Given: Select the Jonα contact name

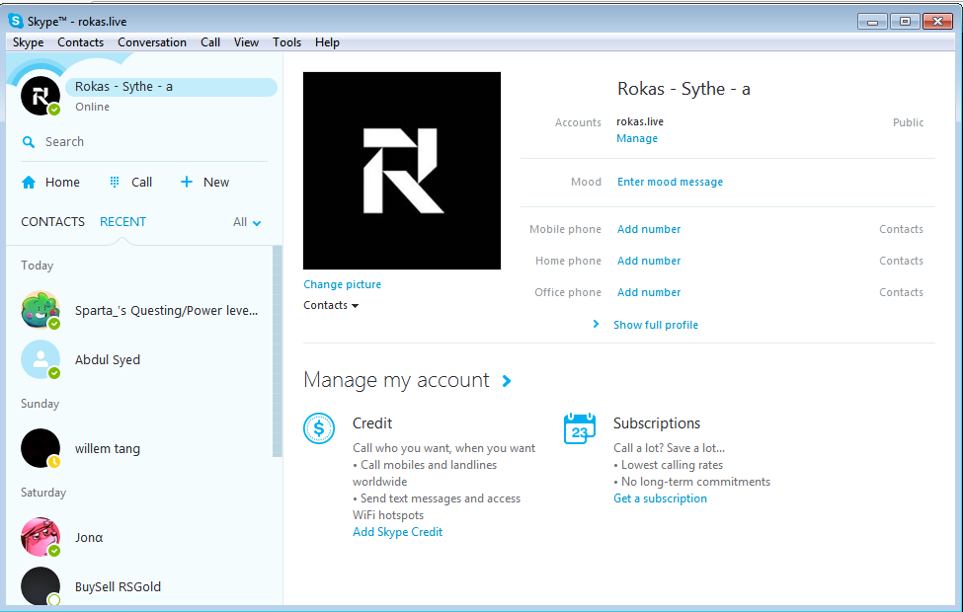Looking at the screenshot, I should click(x=89, y=538).
